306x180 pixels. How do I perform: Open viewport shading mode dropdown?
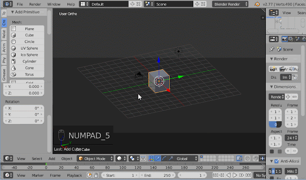(x=121, y=159)
